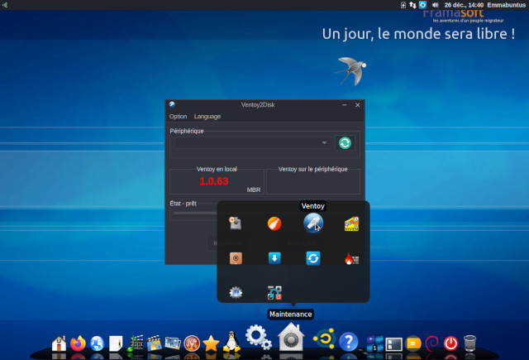This screenshot has width=529, height=360.
Task: Open the Office document launcher in dock
Action: (x=116, y=343)
